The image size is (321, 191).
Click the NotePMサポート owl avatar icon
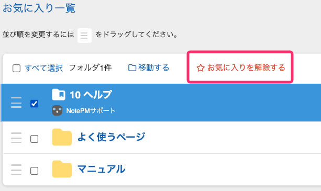pyautogui.click(x=57, y=110)
